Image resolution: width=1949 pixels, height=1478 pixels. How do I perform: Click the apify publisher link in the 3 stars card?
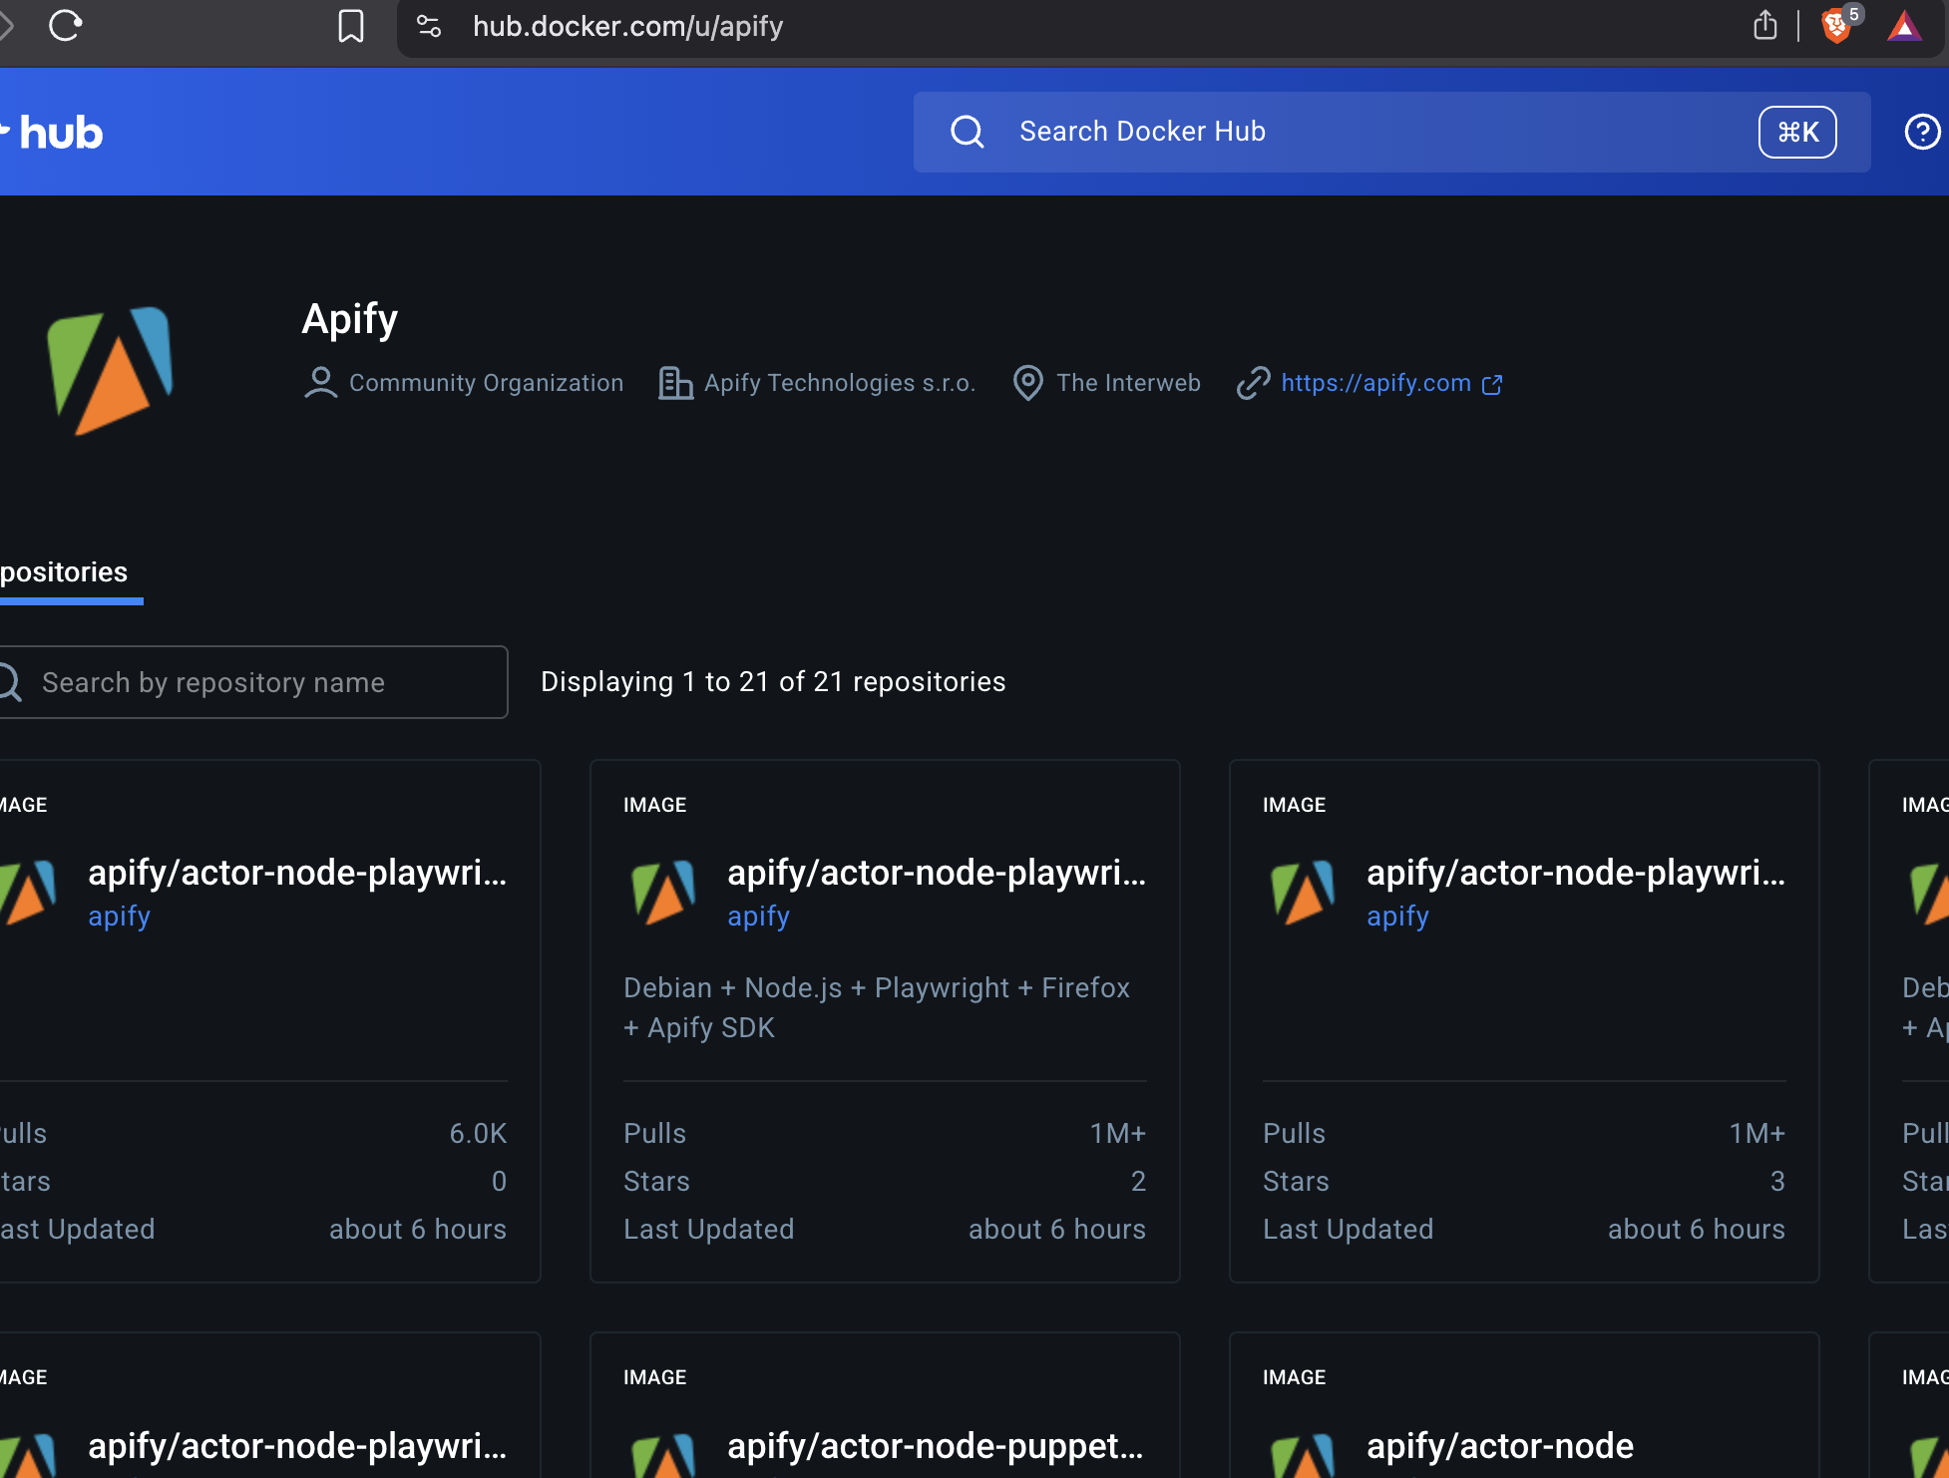point(1397,917)
